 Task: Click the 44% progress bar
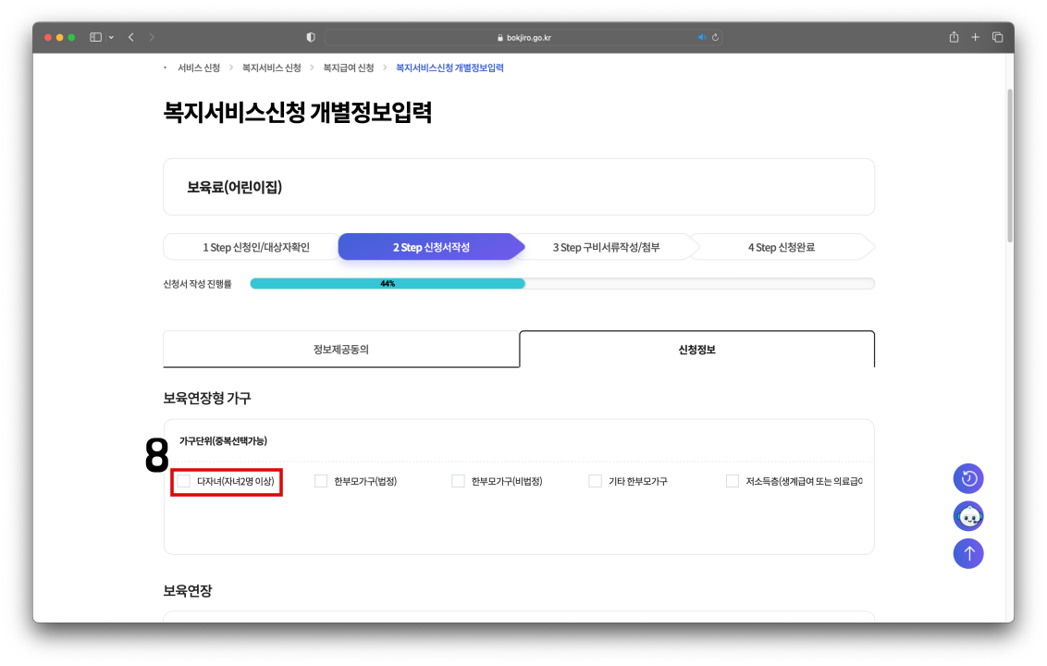(387, 283)
